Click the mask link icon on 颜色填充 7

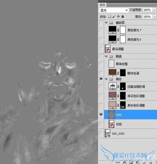click(x=118, y=30)
